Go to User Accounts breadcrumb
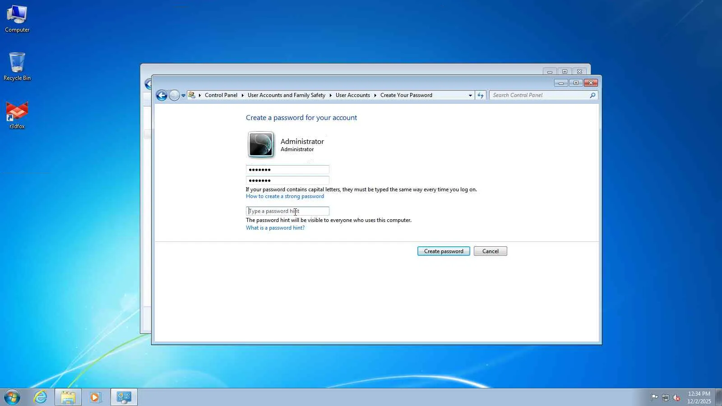Screen dimensions: 722x406 (x=353, y=95)
